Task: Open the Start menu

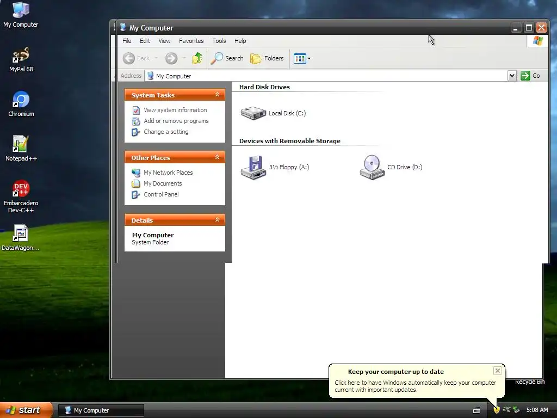Action: coord(26,410)
